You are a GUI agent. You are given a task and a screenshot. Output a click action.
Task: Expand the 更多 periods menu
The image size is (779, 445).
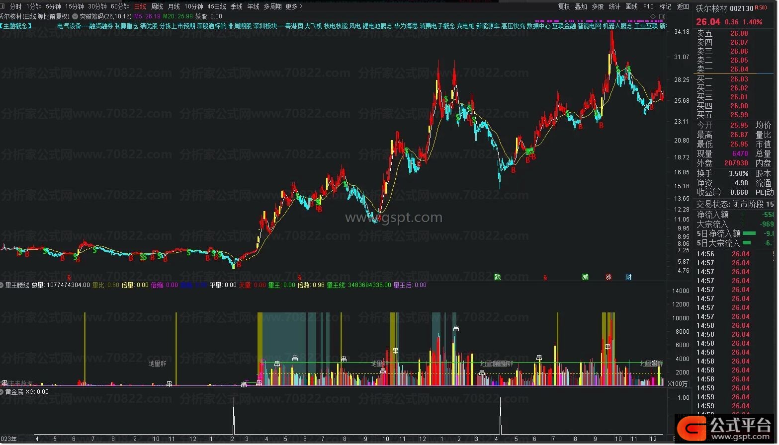coord(293,6)
